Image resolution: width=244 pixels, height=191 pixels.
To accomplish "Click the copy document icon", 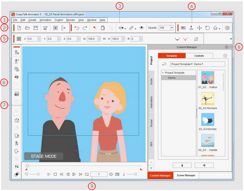I will pos(103,28).
